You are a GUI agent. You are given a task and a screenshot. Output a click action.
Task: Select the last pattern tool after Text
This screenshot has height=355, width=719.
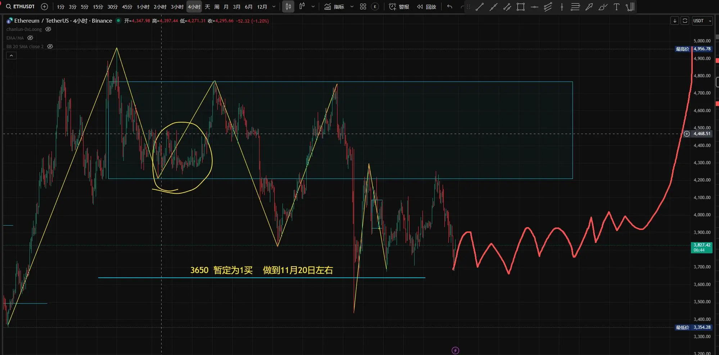[x=630, y=7]
